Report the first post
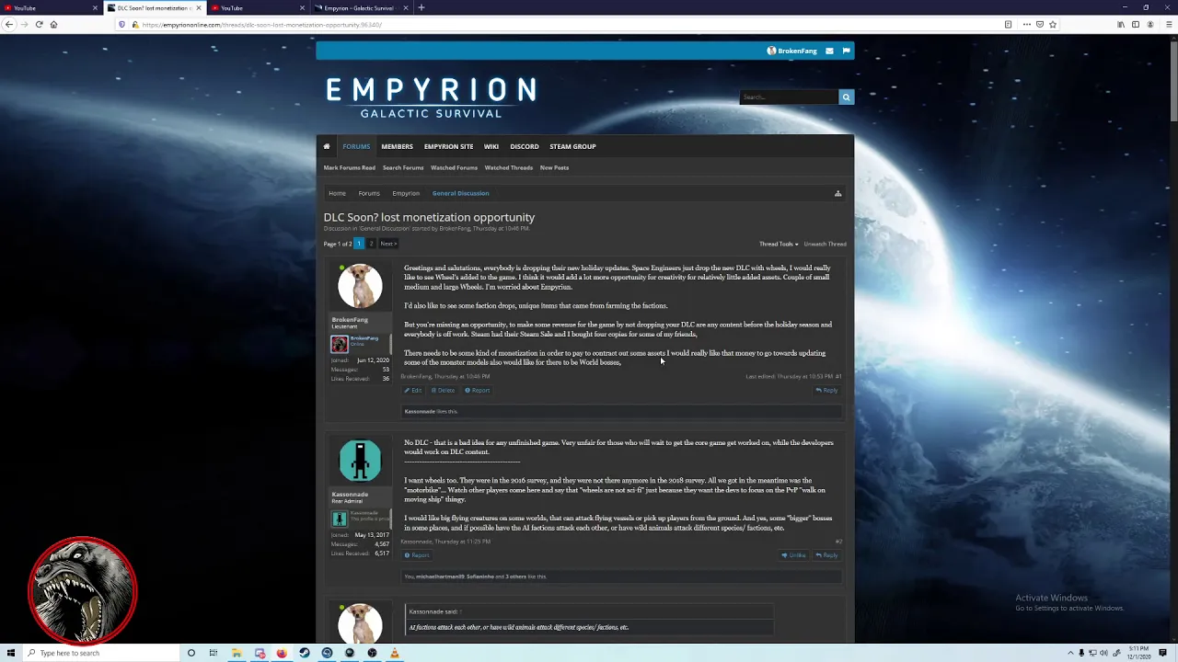The height and width of the screenshot is (662, 1178). pos(477,390)
